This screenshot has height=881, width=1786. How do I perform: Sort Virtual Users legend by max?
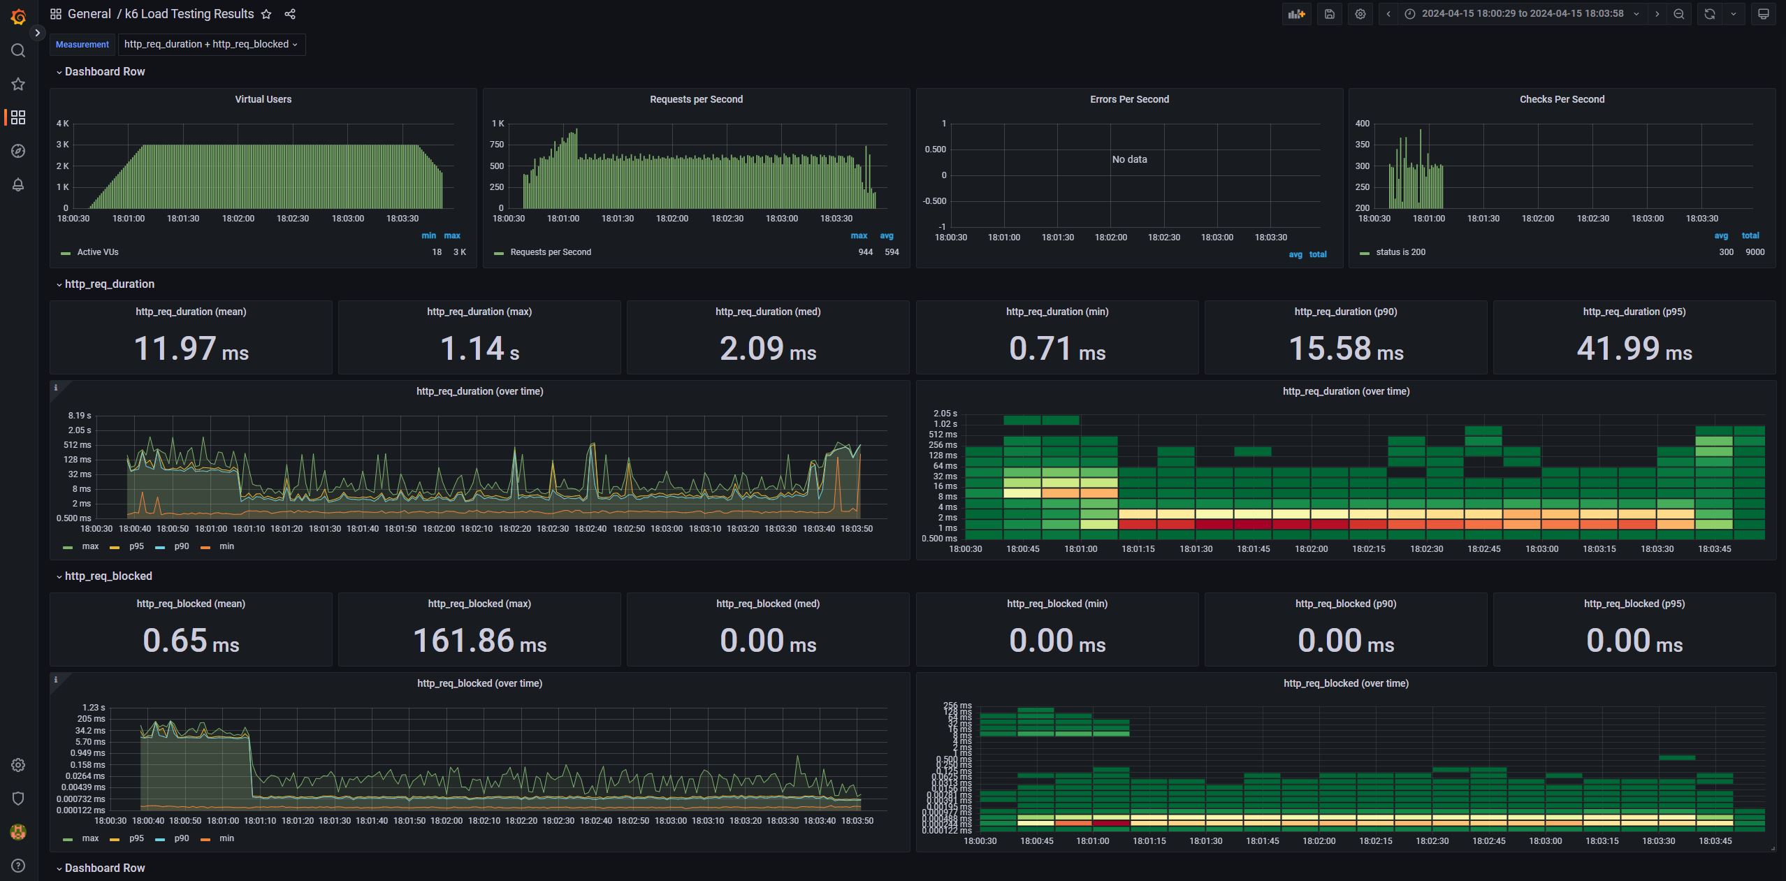pyautogui.click(x=452, y=235)
